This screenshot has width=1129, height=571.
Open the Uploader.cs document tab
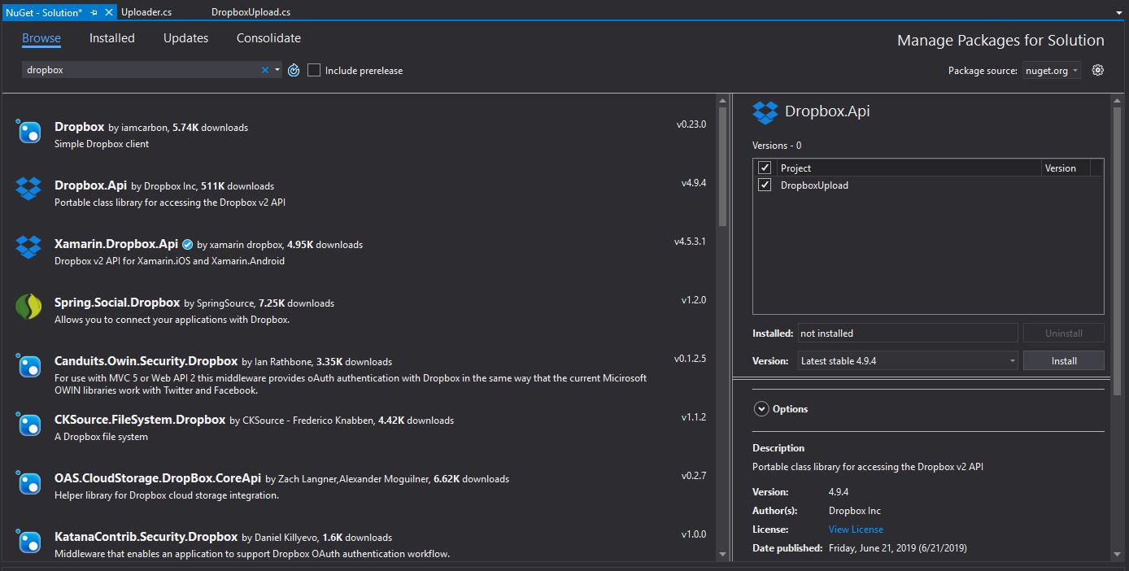pos(146,12)
